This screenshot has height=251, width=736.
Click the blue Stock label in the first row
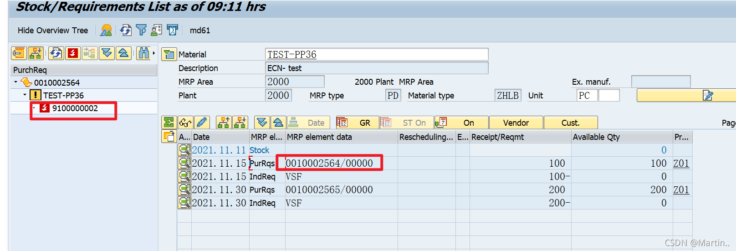point(259,150)
